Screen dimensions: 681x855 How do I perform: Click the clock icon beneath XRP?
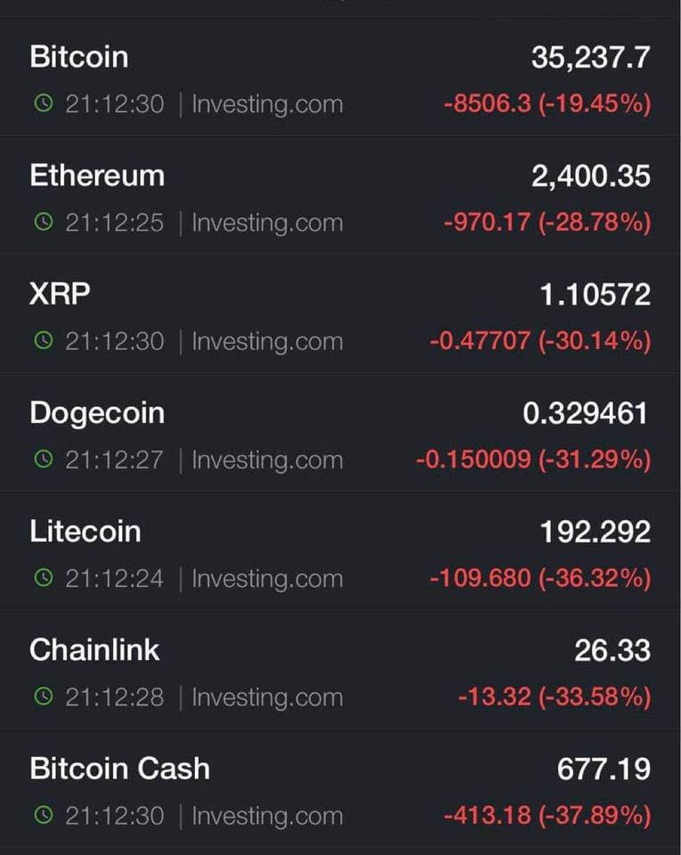(43, 341)
